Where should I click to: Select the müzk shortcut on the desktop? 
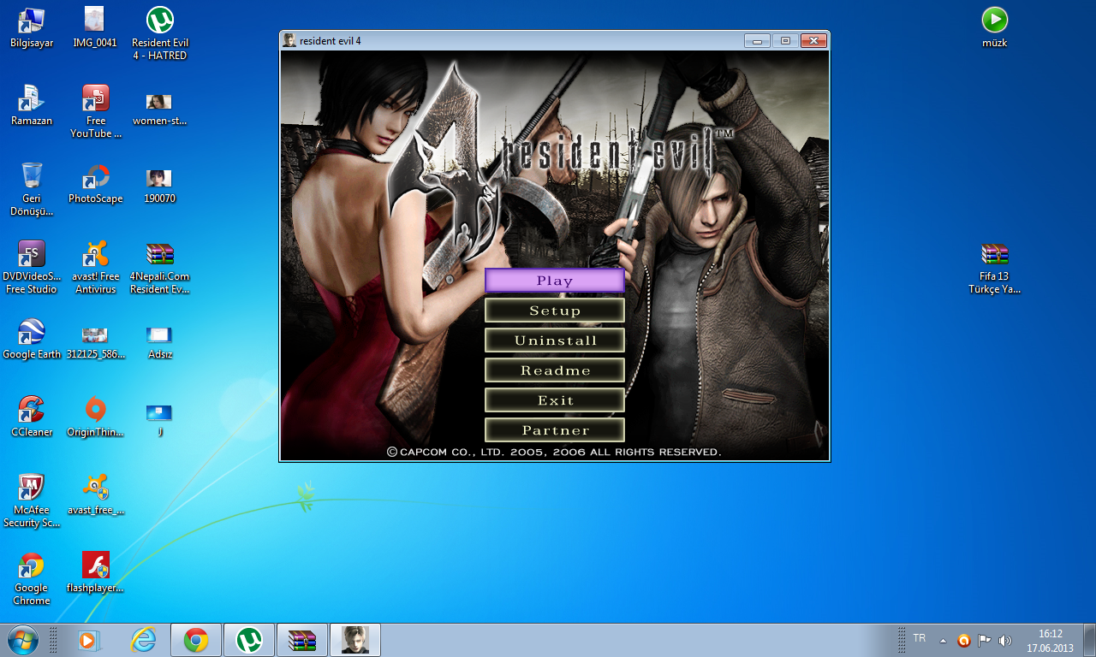[994, 27]
